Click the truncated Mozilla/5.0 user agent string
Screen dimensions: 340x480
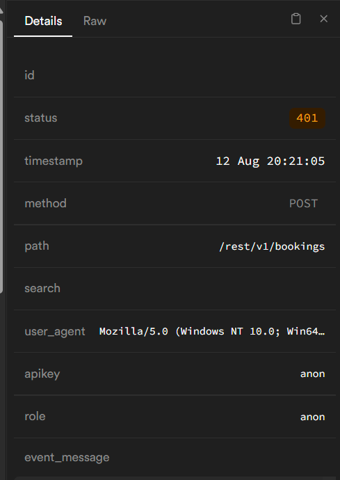(x=212, y=331)
